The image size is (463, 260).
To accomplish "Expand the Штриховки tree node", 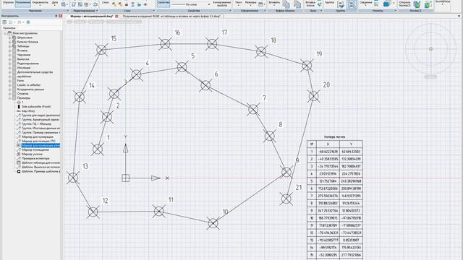I will (9, 38).
